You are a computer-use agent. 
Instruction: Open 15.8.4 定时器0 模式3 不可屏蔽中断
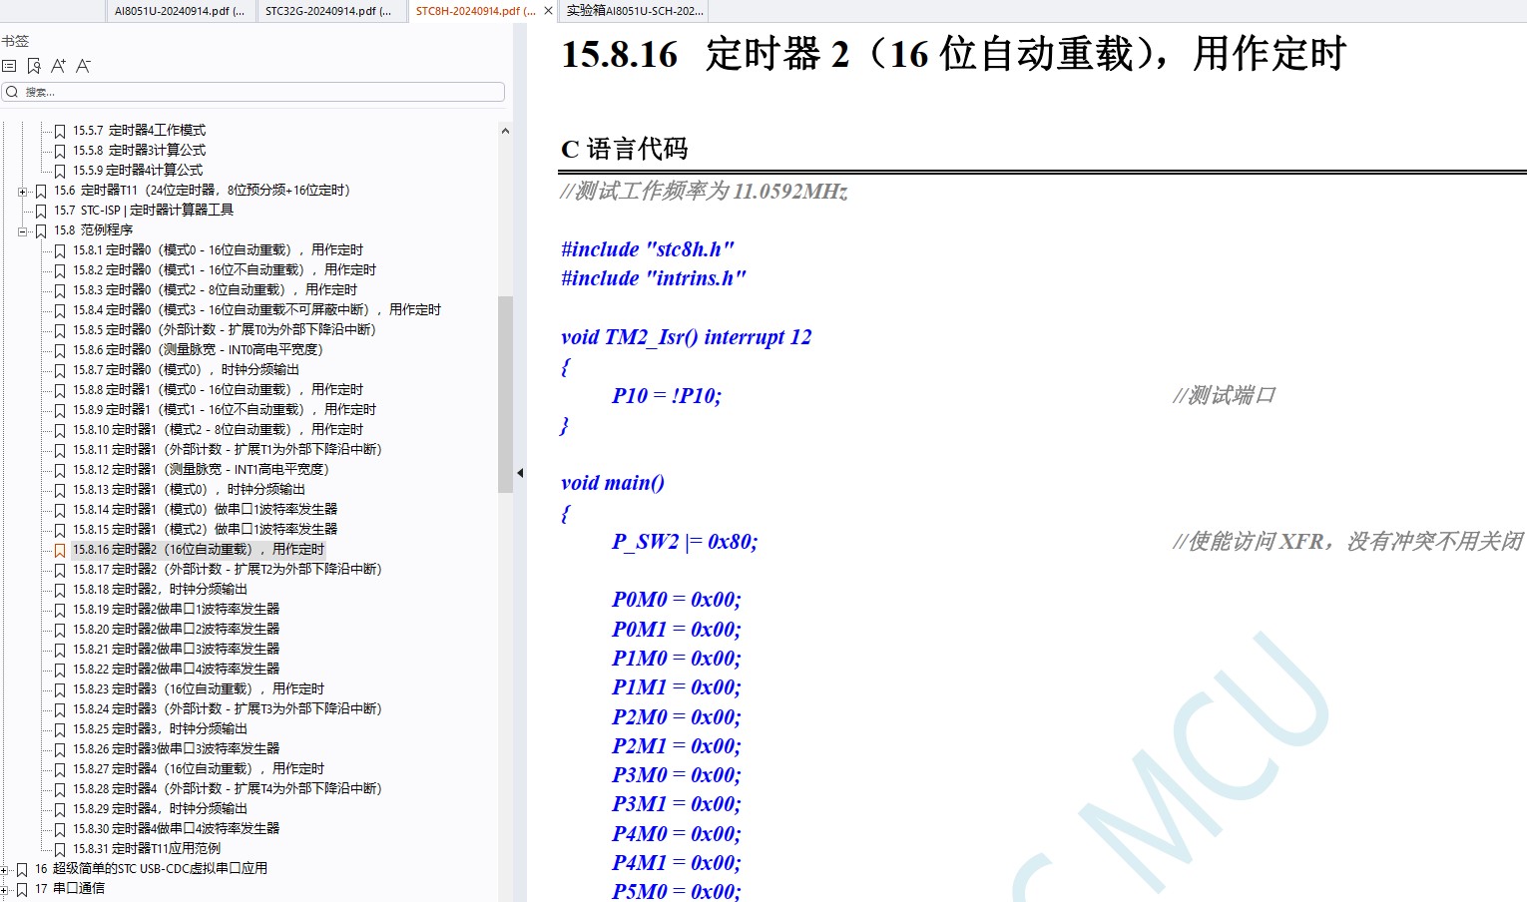[x=256, y=310]
